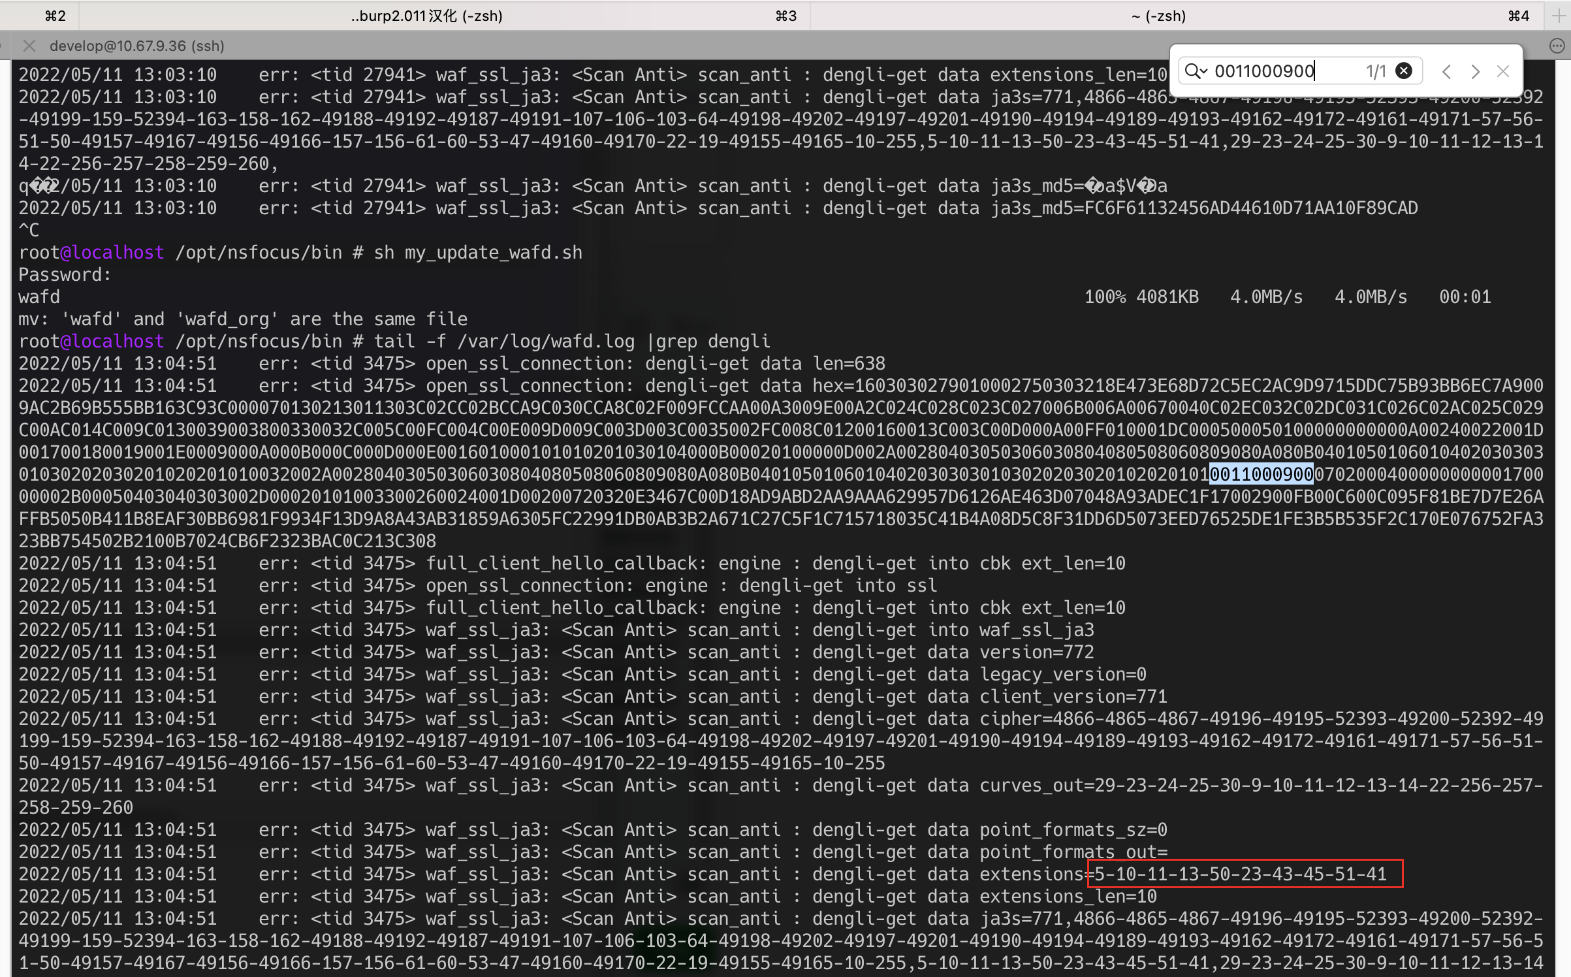Jump to previous search match
Image resolution: width=1571 pixels, height=977 pixels.
(x=1446, y=71)
